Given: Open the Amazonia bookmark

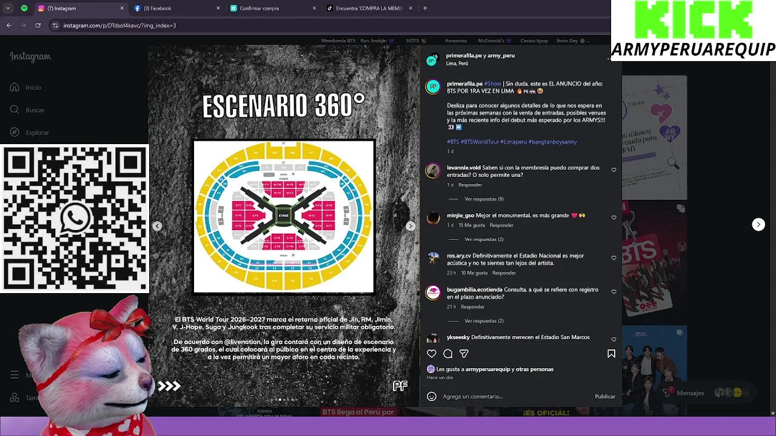Looking at the screenshot, I should [x=456, y=41].
